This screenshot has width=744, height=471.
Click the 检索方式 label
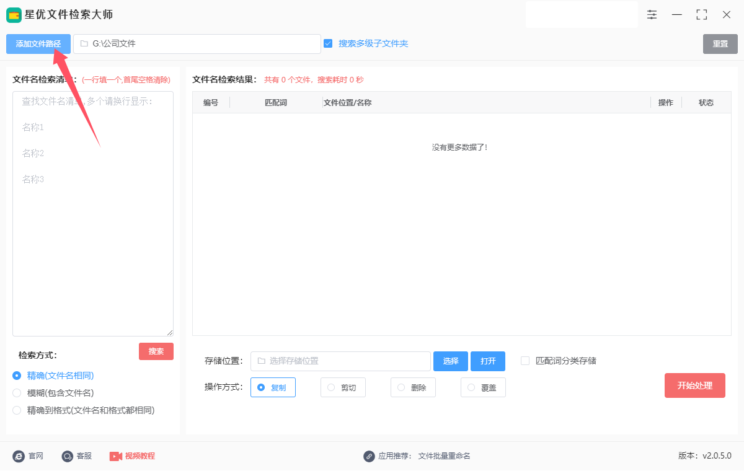[x=38, y=355]
